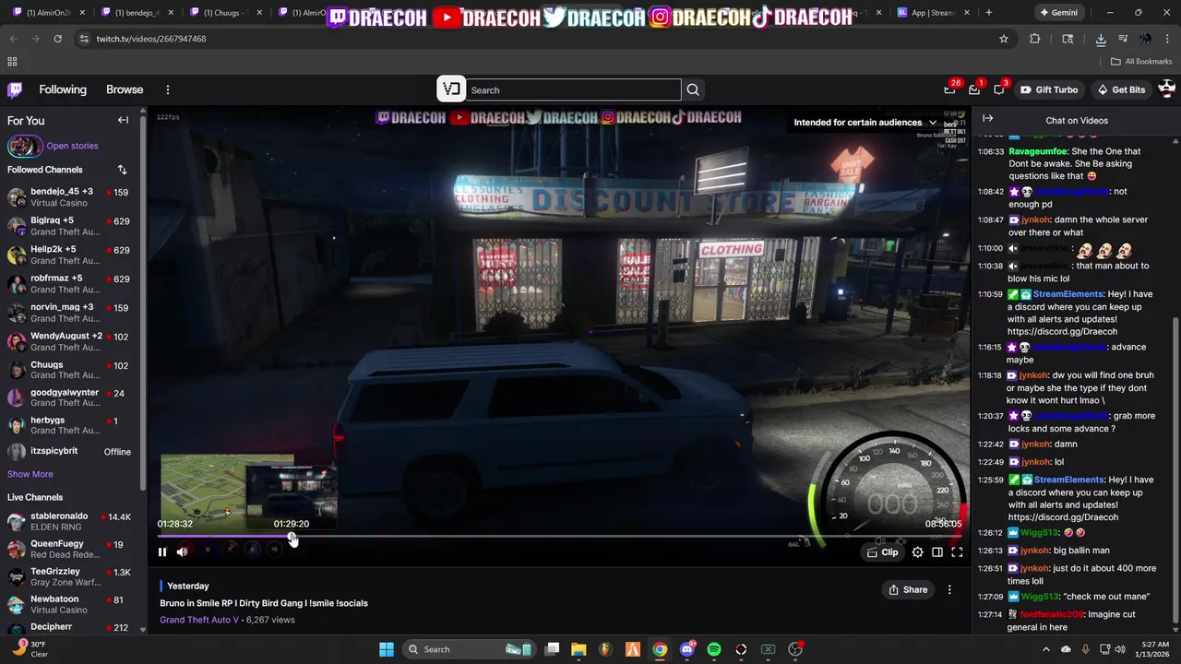The image size is (1181, 664).
Task: Open All Bookmarks folder
Action: click(1141, 62)
